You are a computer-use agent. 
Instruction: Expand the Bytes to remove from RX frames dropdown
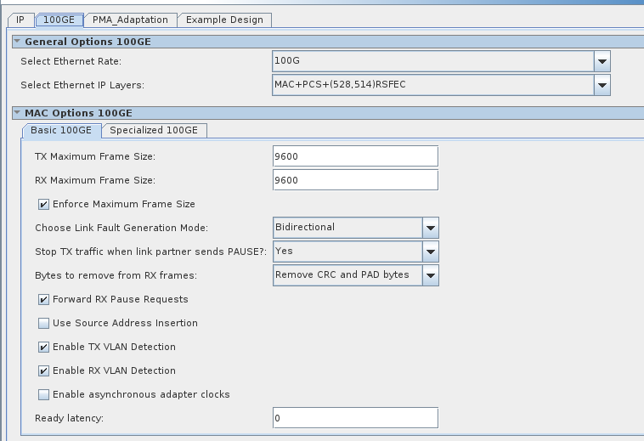click(x=431, y=275)
